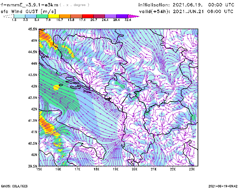Image resolution: width=244 pixels, height=188 pixels.
Task: Click the 'GrADS: COLA/IGES' footer text
Action: (14, 186)
